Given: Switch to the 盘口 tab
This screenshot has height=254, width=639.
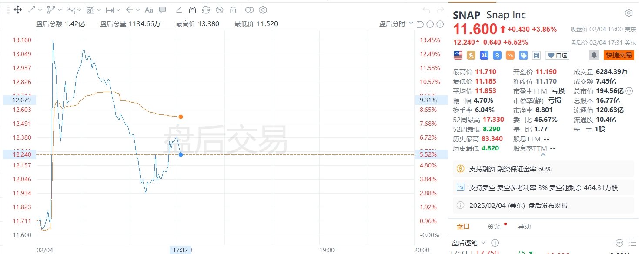Looking at the screenshot, I should pos(463,227).
